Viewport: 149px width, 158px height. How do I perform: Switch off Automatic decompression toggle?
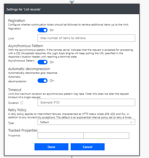coord(42,81)
